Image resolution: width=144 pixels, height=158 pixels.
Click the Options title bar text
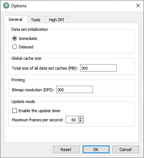point(19,6)
